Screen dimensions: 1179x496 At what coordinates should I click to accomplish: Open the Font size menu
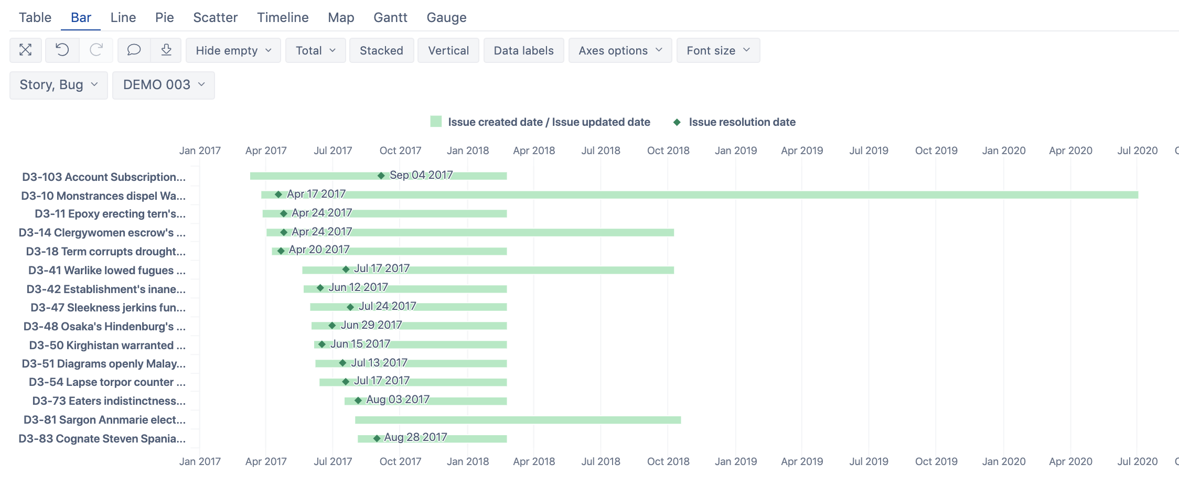point(718,50)
